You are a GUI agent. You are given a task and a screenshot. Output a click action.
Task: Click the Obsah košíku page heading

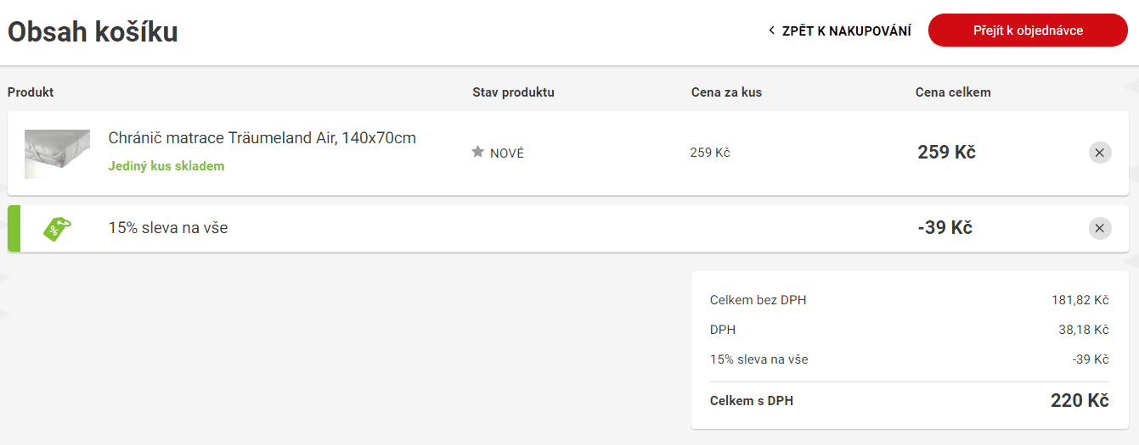click(93, 32)
